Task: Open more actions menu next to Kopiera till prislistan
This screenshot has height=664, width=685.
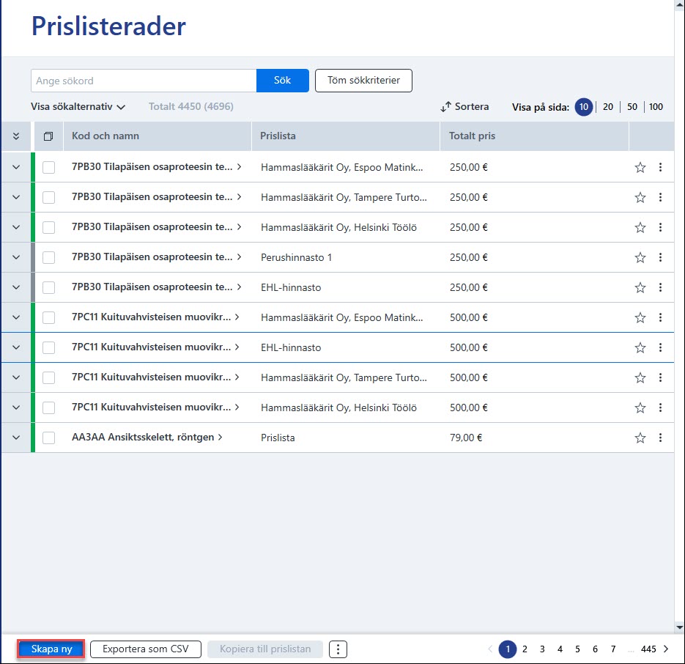Action: (x=338, y=649)
